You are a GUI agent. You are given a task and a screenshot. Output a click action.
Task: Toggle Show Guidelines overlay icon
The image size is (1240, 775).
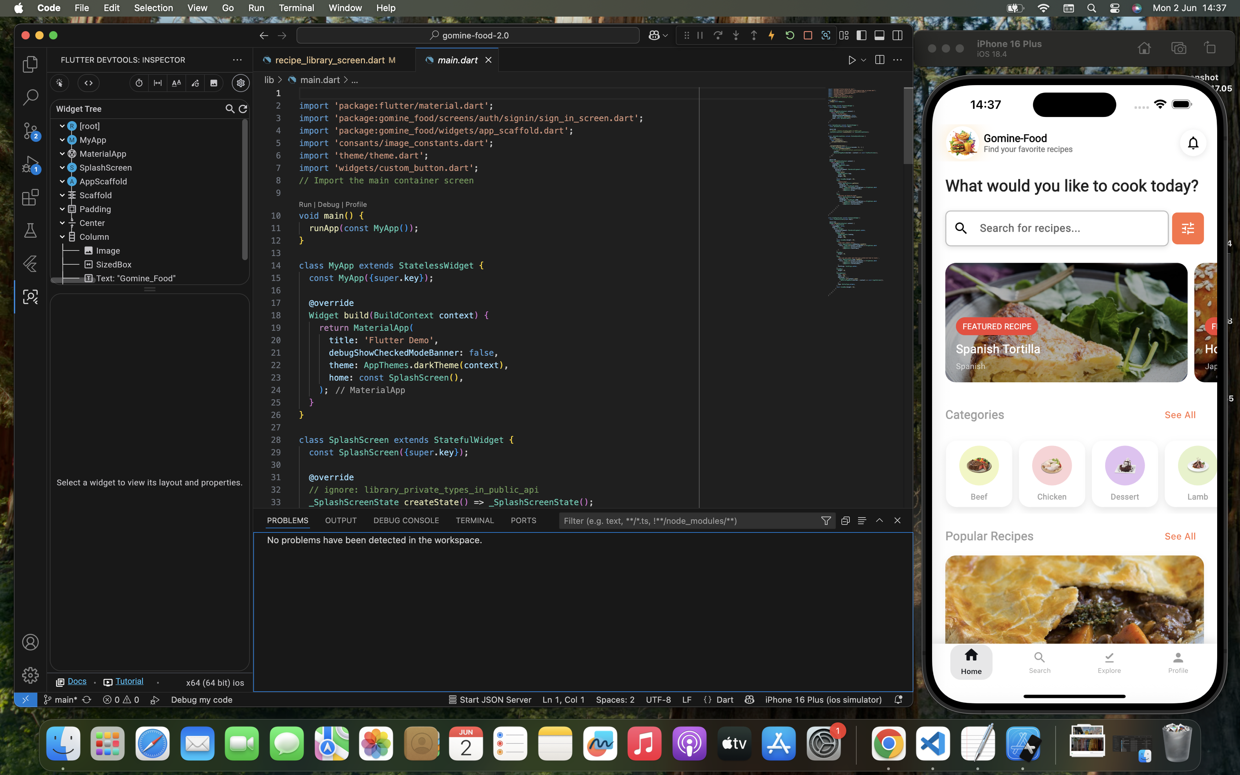click(158, 83)
